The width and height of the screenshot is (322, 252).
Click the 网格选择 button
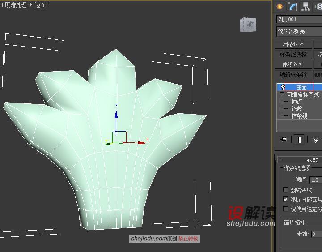293,44
